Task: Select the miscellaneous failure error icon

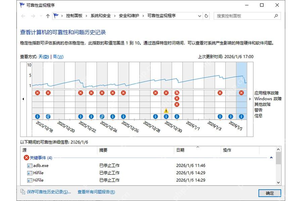Action: click(x=177, y=105)
